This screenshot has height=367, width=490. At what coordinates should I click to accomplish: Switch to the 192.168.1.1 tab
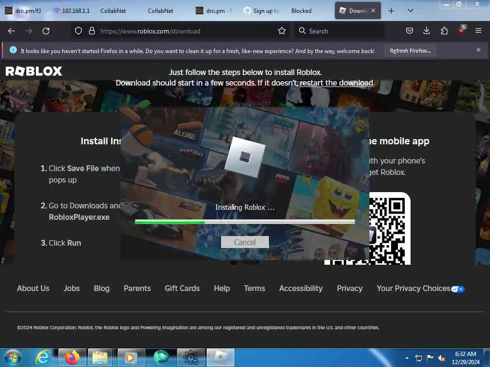coord(72,11)
